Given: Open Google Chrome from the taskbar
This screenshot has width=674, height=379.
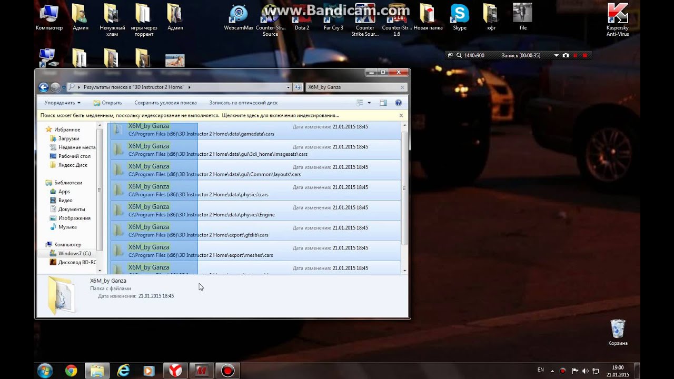Looking at the screenshot, I should pos(71,371).
